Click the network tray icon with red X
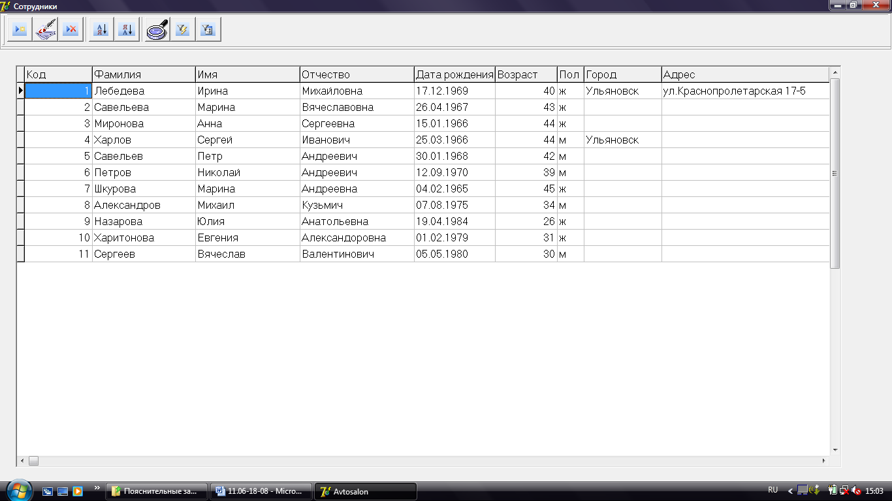 tap(844, 491)
